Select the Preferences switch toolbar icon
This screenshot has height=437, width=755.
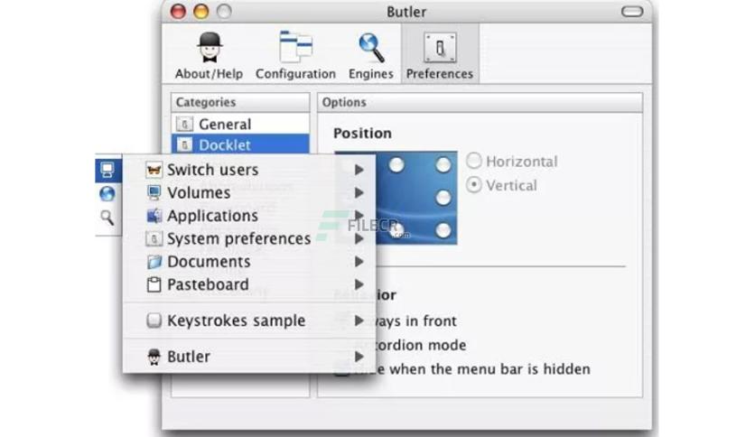pos(440,48)
